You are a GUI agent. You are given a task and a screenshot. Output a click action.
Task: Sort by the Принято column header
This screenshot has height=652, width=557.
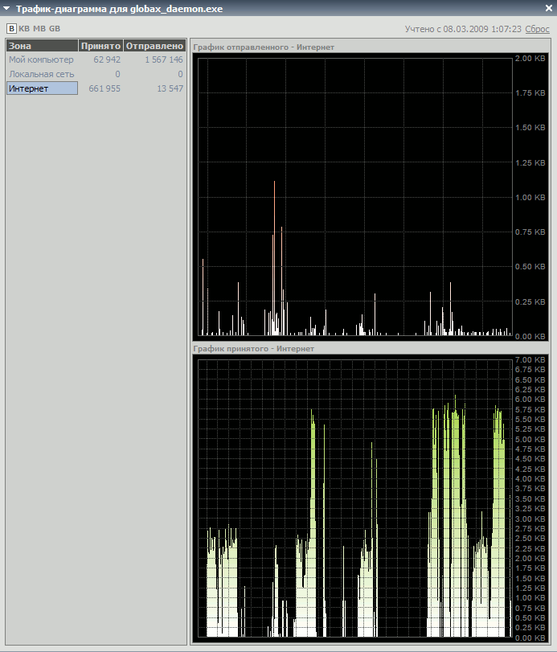[x=100, y=46]
